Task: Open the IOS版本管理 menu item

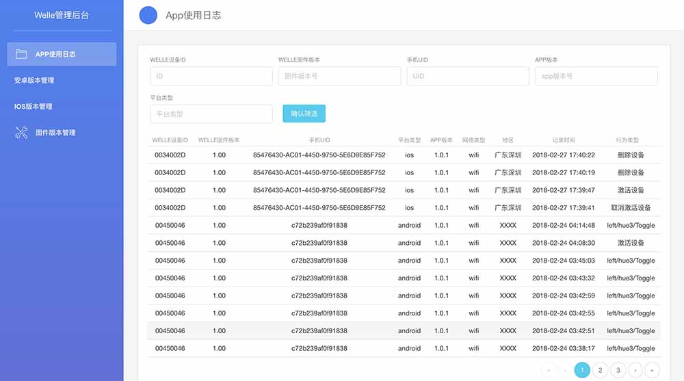Action: click(34, 107)
